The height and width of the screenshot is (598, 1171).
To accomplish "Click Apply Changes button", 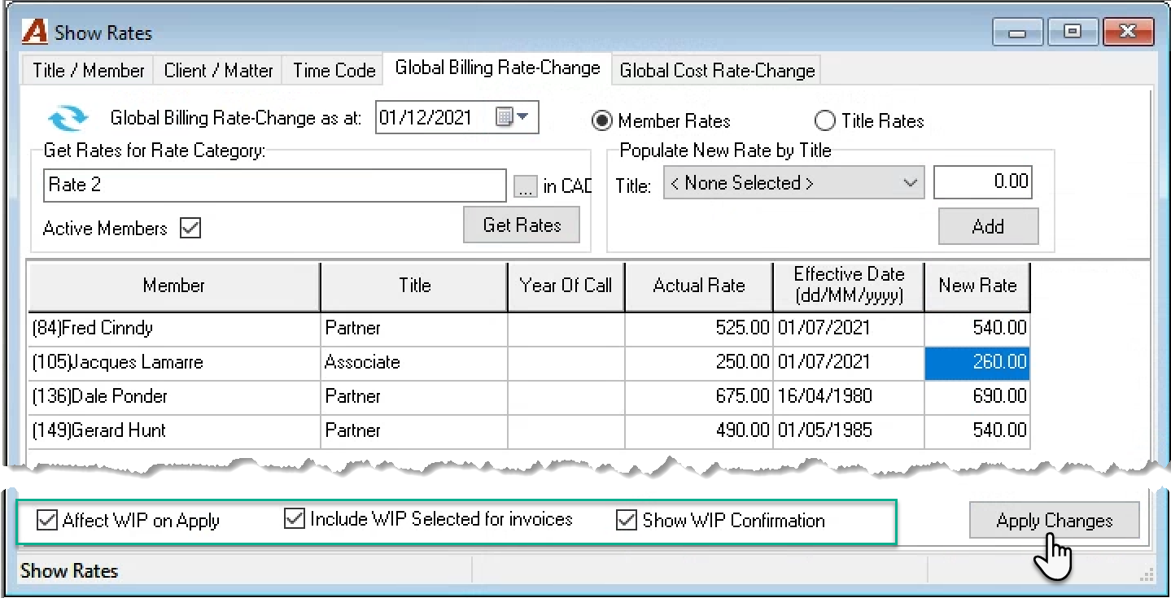I will tap(1054, 521).
